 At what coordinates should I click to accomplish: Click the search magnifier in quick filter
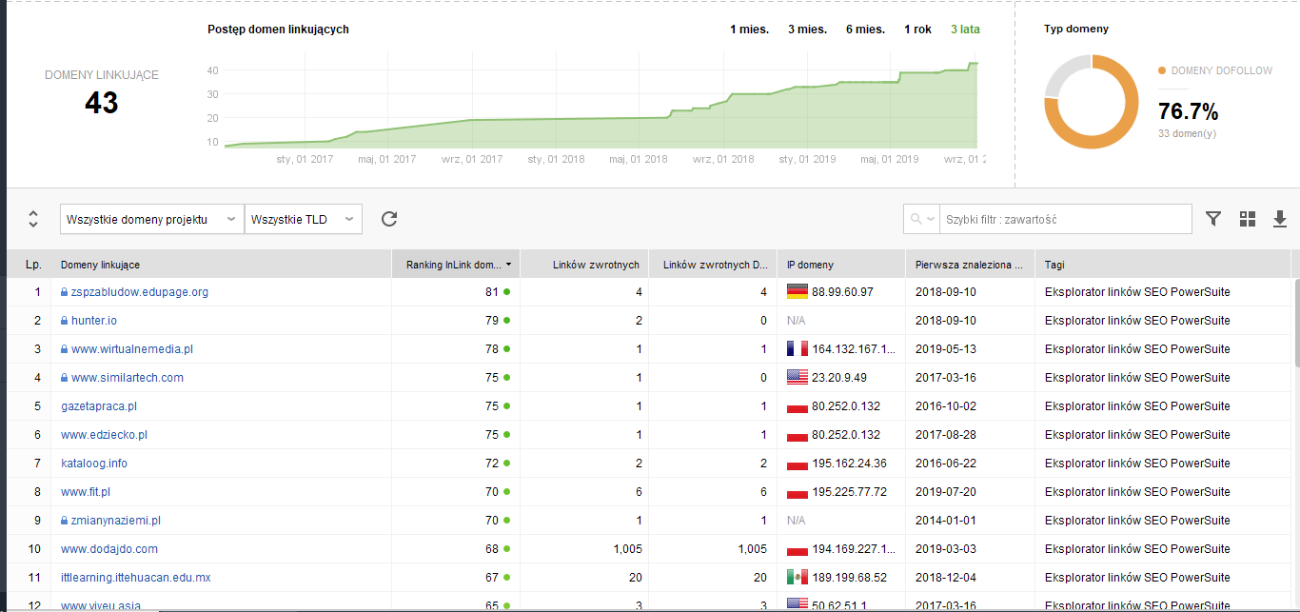(x=916, y=219)
